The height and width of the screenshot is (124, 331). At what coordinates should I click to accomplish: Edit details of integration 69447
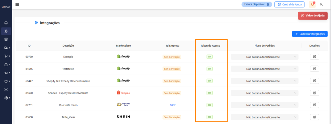tap(314, 81)
